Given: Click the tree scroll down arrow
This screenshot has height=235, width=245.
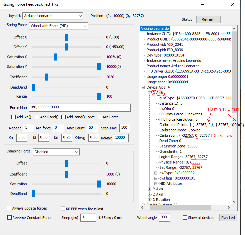Looking at the screenshot, I should 234,202.
